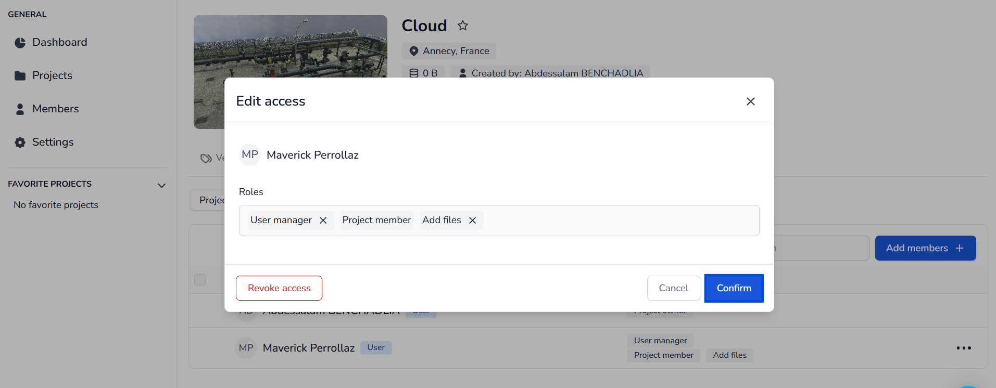Image resolution: width=996 pixels, height=388 pixels.
Task: Click the Settings gear icon
Action: [20, 143]
